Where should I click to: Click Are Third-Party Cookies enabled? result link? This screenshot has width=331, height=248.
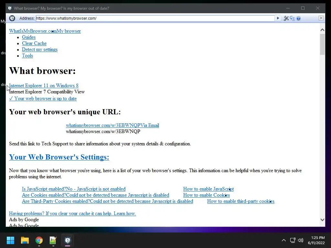[107, 201]
